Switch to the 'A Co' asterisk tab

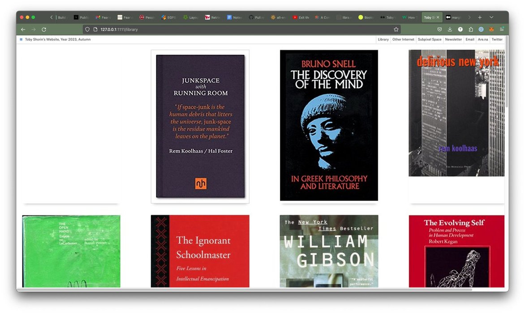click(x=322, y=17)
